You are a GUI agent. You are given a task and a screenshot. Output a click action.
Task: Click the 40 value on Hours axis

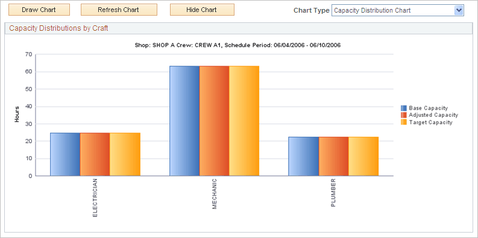pyautogui.click(x=29, y=107)
